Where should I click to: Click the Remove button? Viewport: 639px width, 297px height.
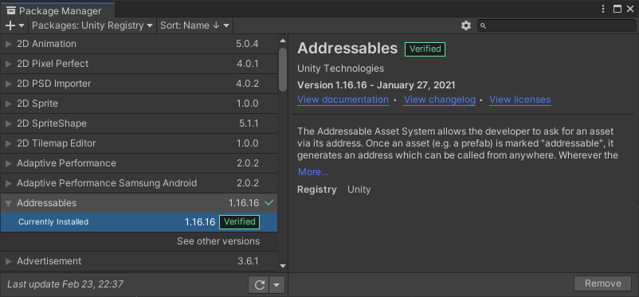pyautogui.click(x=602, y=283)
